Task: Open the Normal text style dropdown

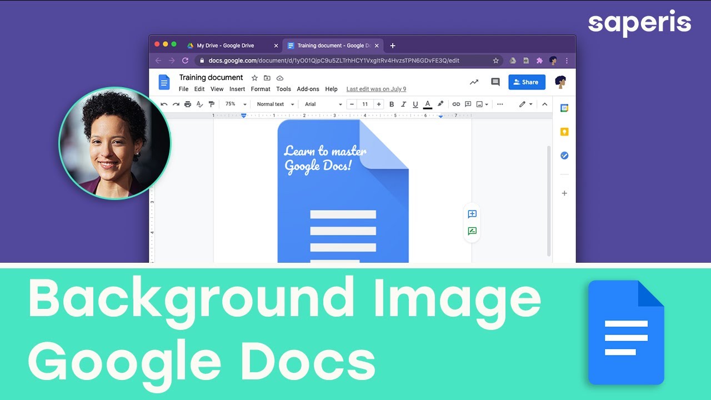Action: pyautogui.click(x=276, y=104)
